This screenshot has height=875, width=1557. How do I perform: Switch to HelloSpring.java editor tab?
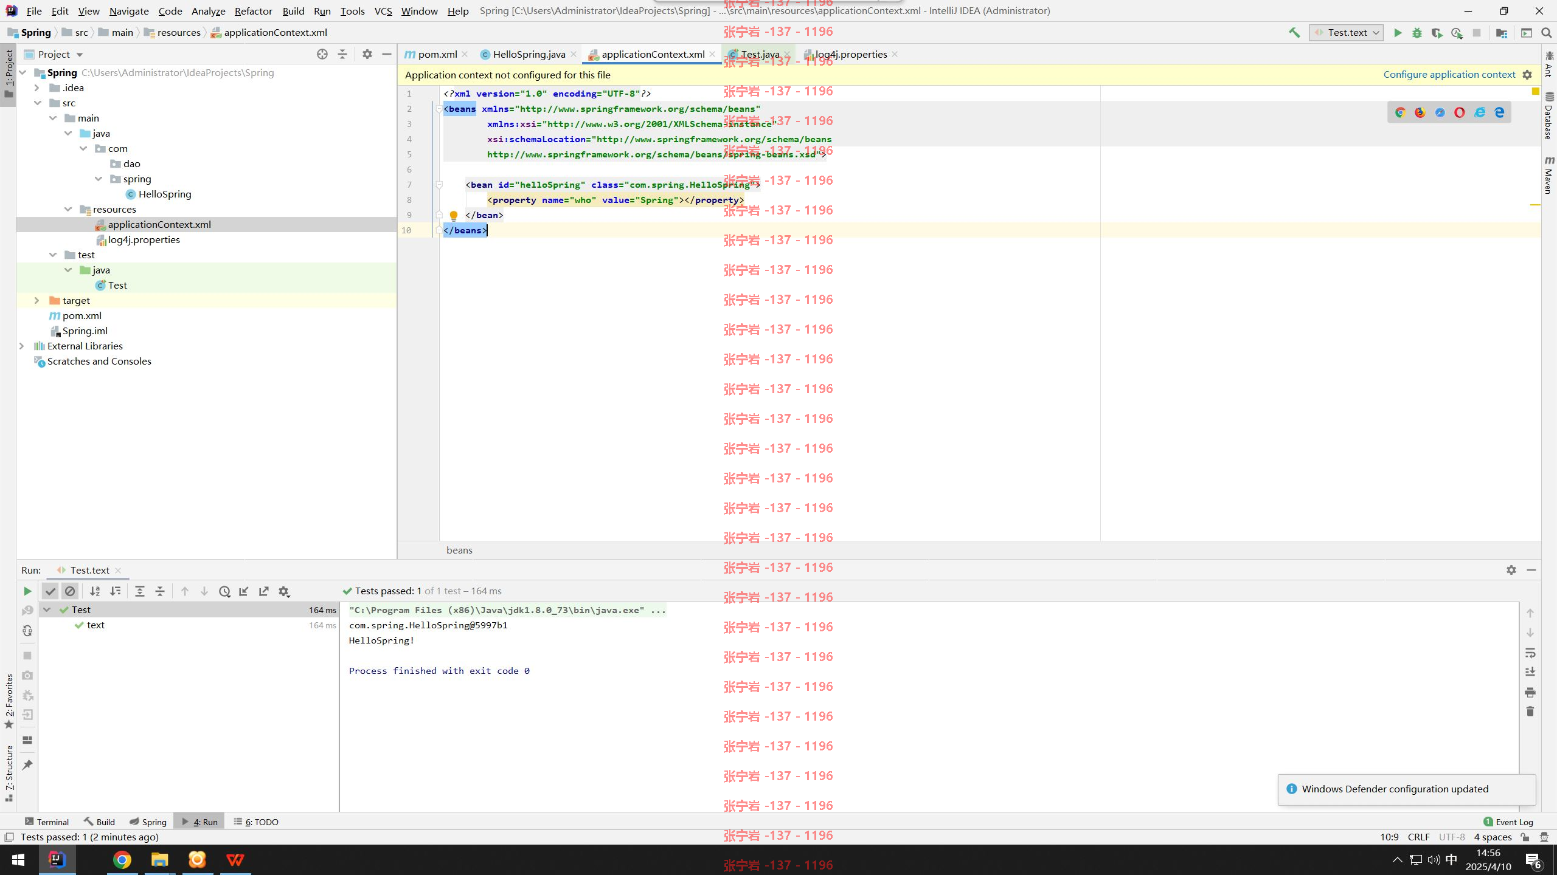tap(528, 54)
